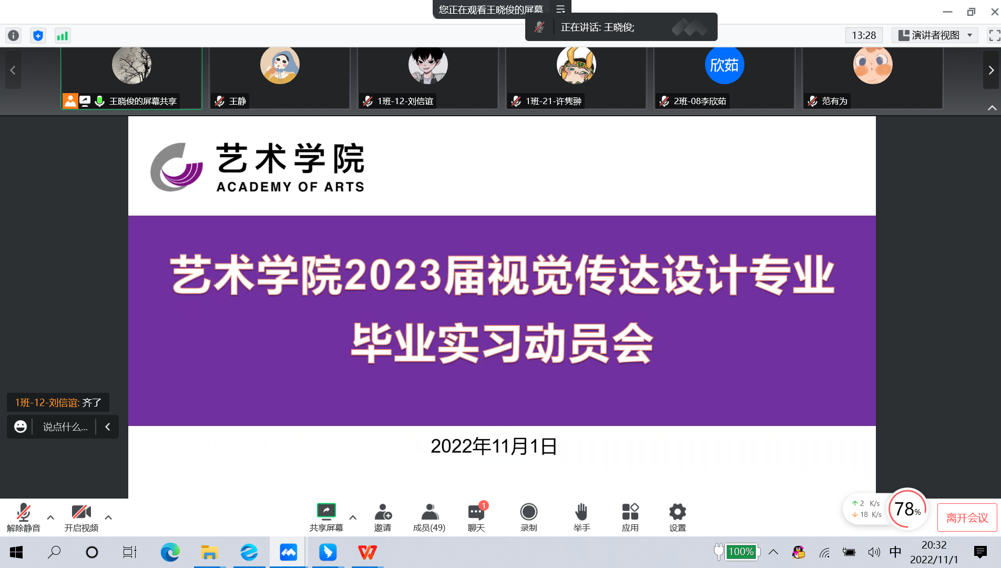The width and height of the screenshot is (1001, 568).
Task: Open the 应用 apps icon
Action: click(x=630, y=518)
